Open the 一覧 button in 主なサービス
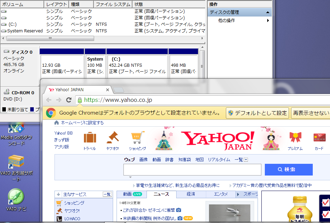This screenshot has height=223, width=330. 107,194
